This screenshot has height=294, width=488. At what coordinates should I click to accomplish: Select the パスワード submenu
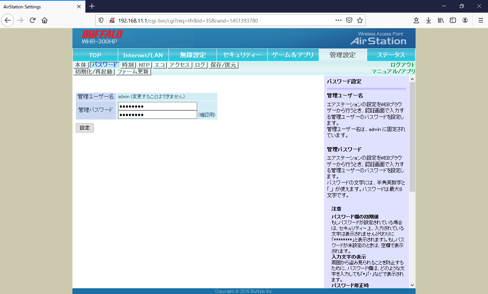point(104,65)
